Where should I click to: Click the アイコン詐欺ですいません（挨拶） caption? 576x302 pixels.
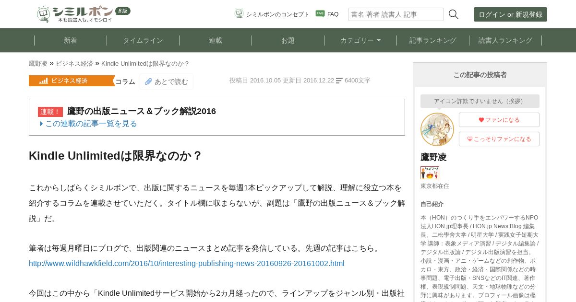click(x=480, y=101)
